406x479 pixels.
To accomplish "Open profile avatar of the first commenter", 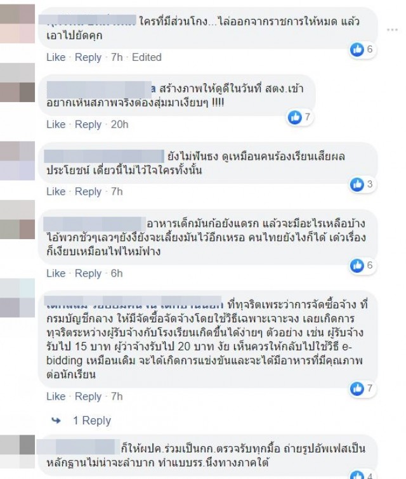I will (17, 24).
